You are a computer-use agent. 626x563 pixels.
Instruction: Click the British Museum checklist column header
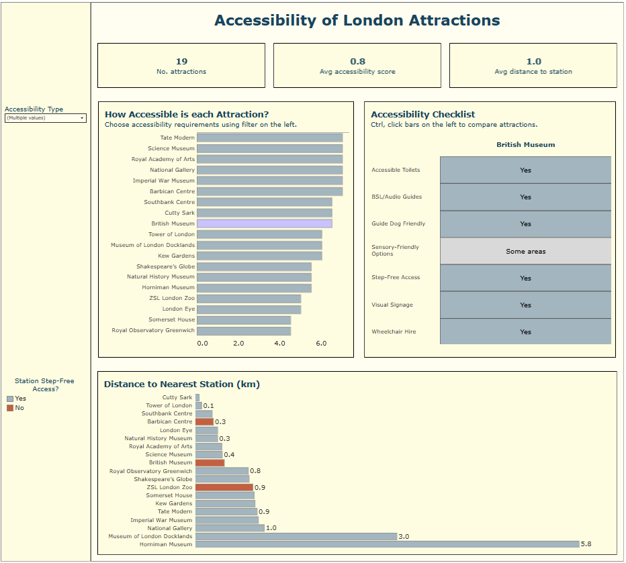[x=525, y=144]
